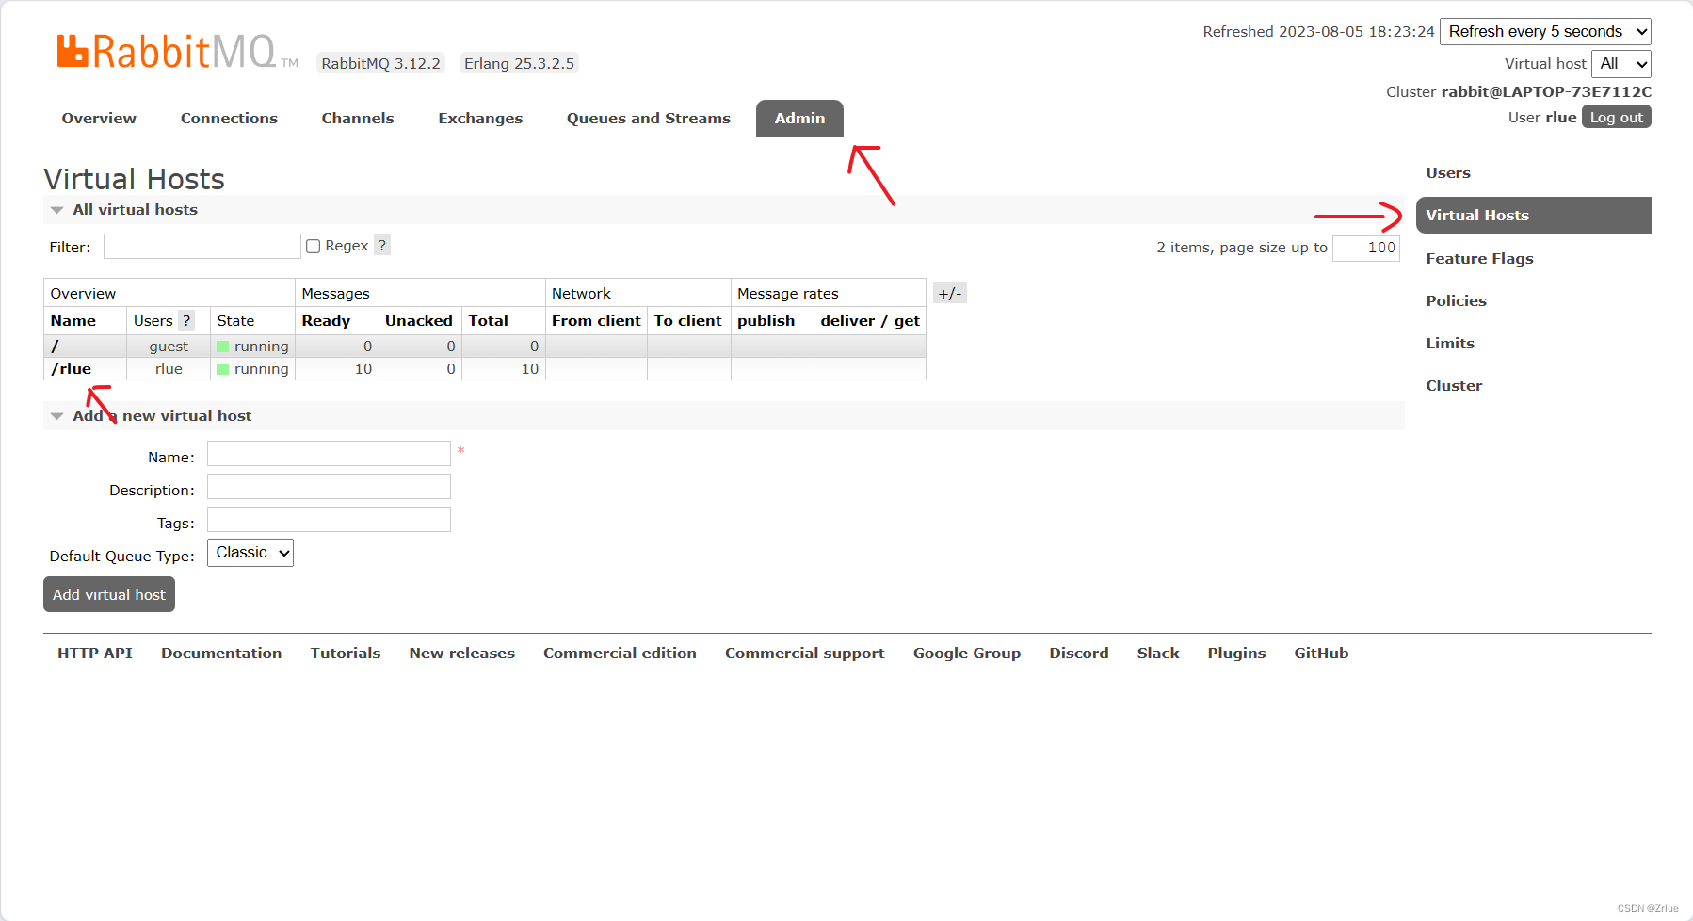Click the Filter input field
Viewport: 1693px width, 921px height.
click(x=202, y=246)
